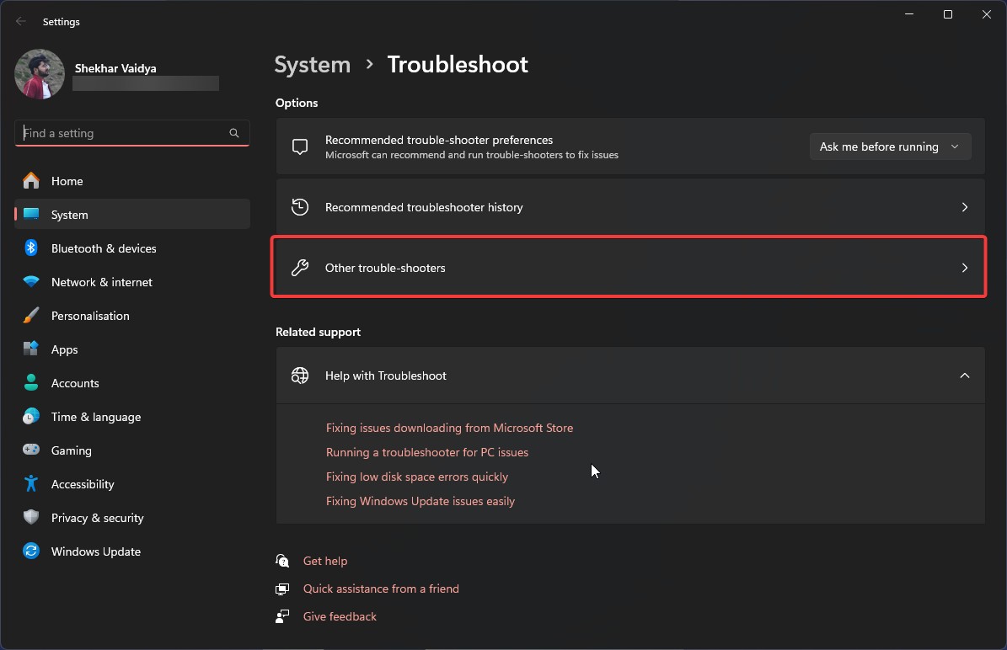Open Time & language settings
The height and width of the screenshot is (650, 1007).
(95, 416)
